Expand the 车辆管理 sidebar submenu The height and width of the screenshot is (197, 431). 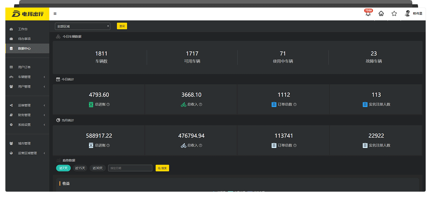27,77
